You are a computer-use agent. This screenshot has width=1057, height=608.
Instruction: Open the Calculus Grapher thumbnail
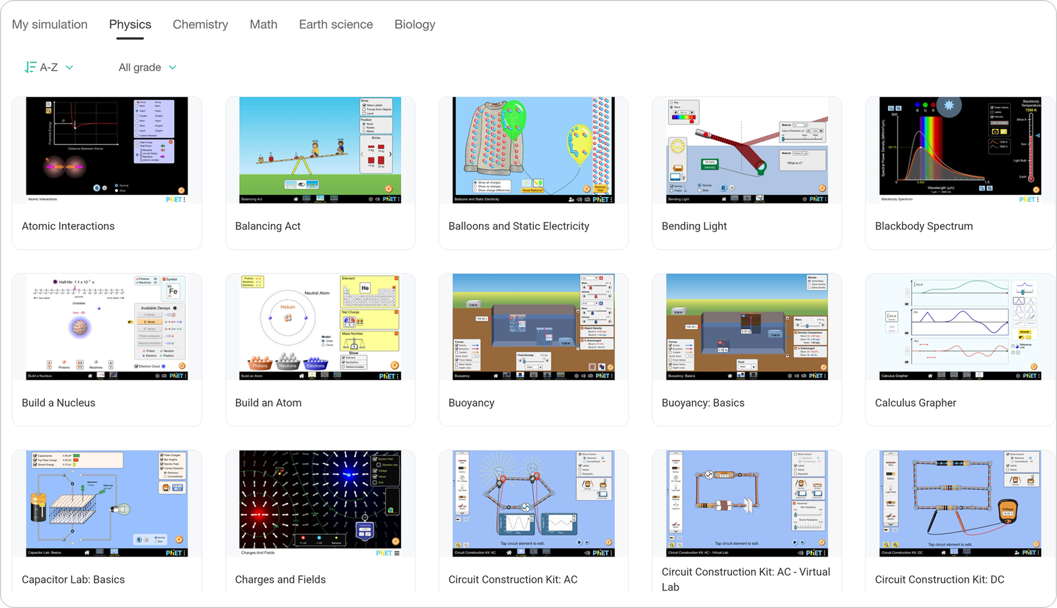[960, 326]
